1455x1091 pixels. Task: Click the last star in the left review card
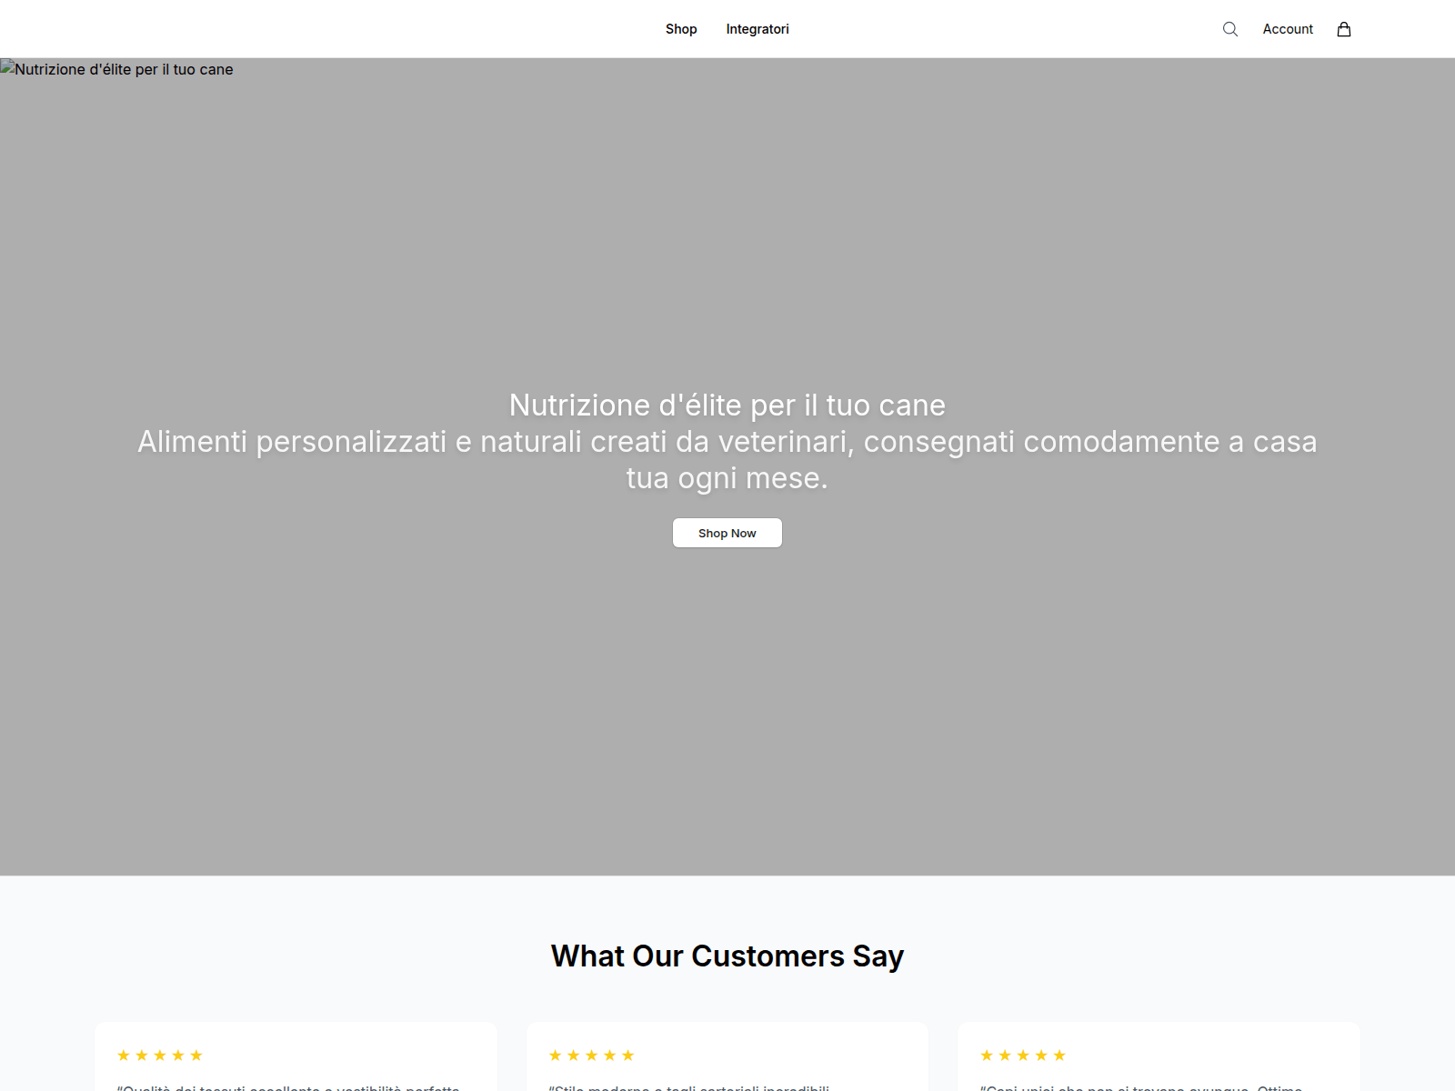(196, 1056)
